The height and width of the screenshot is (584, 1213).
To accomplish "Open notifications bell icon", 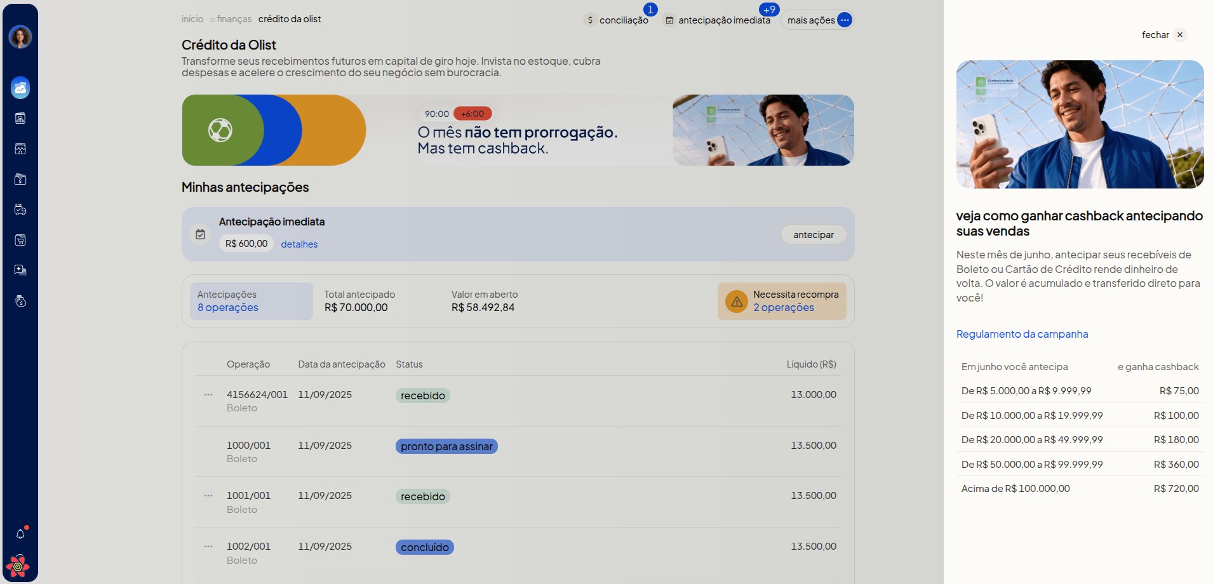I will (20, 534).
